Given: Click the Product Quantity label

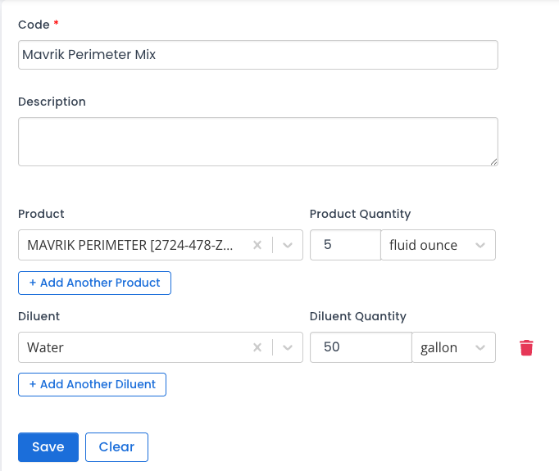Looking at the screenshot, I should (x=360, y=214).
